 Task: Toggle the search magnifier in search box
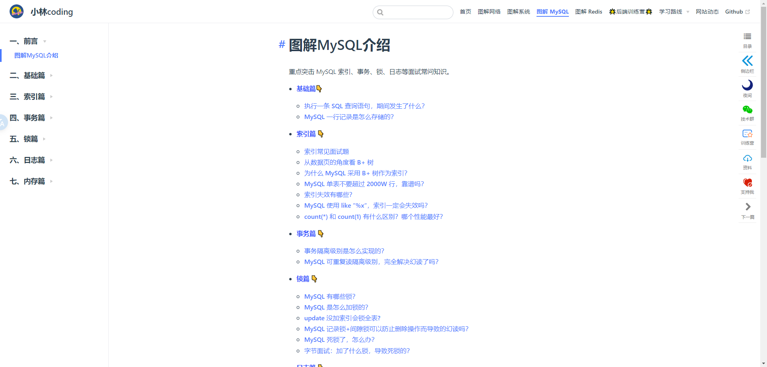pos(380,12)
